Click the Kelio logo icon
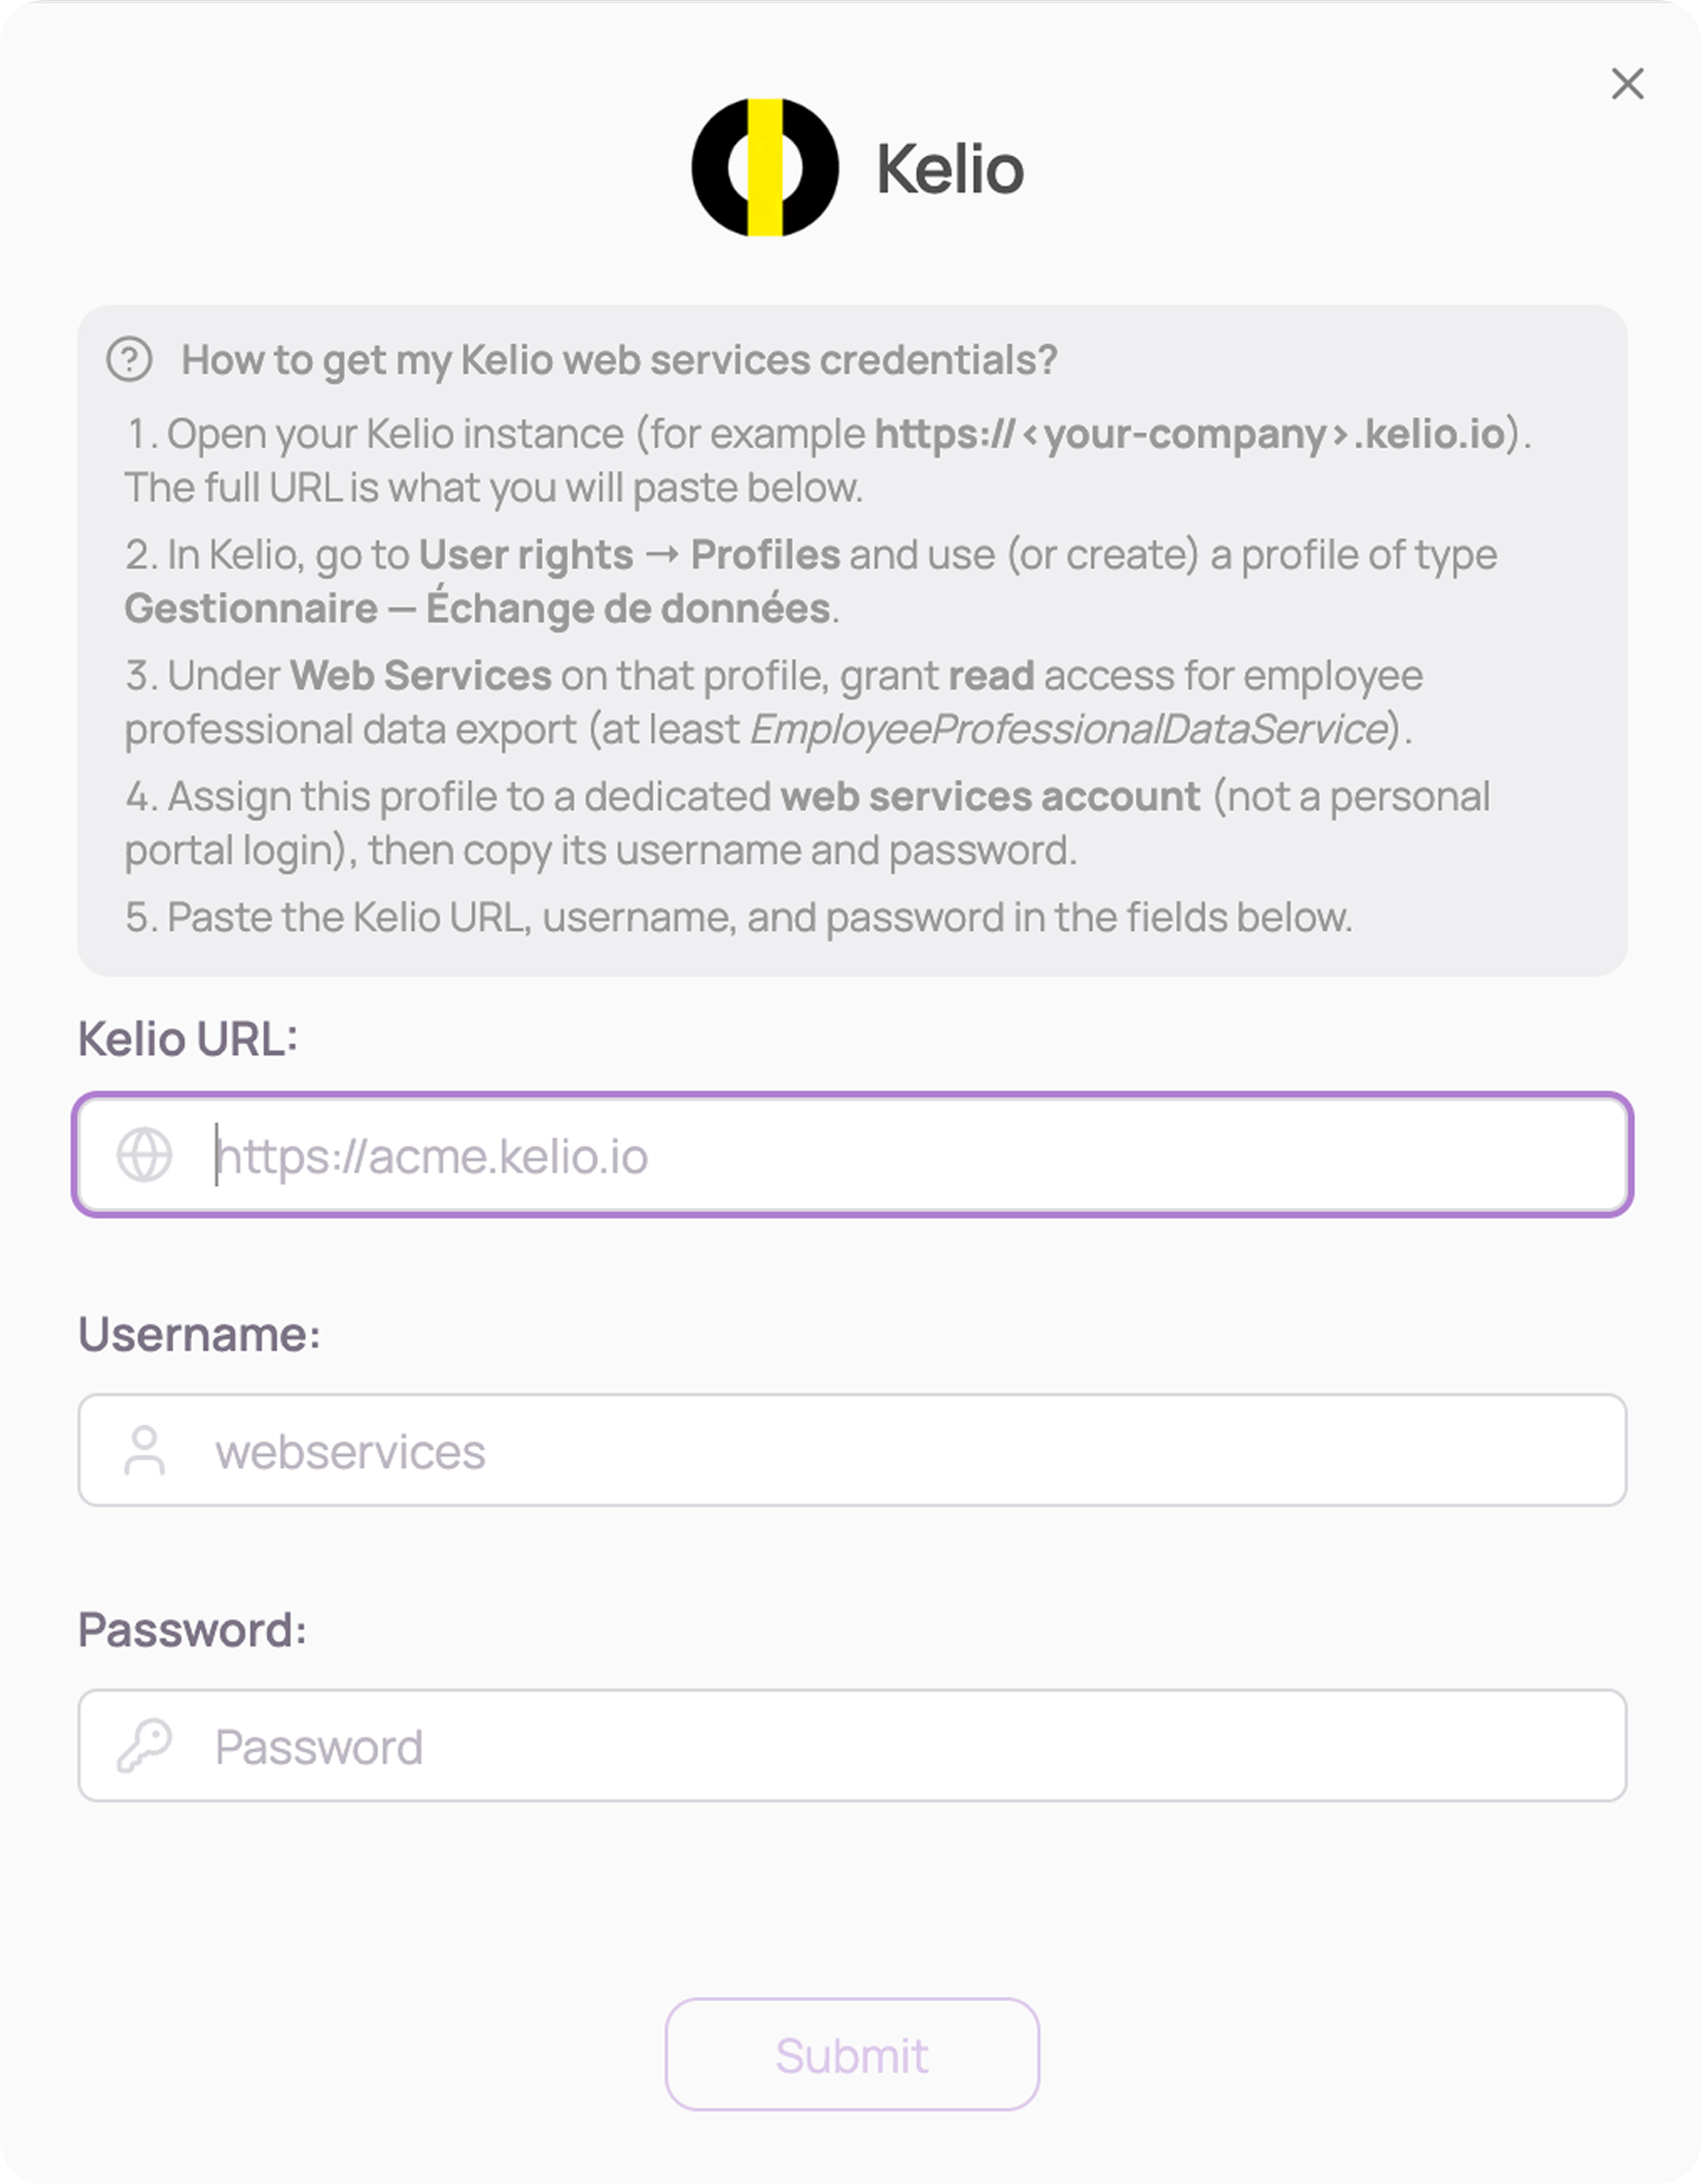The image size is (1702, 2184). pos(765,167)
